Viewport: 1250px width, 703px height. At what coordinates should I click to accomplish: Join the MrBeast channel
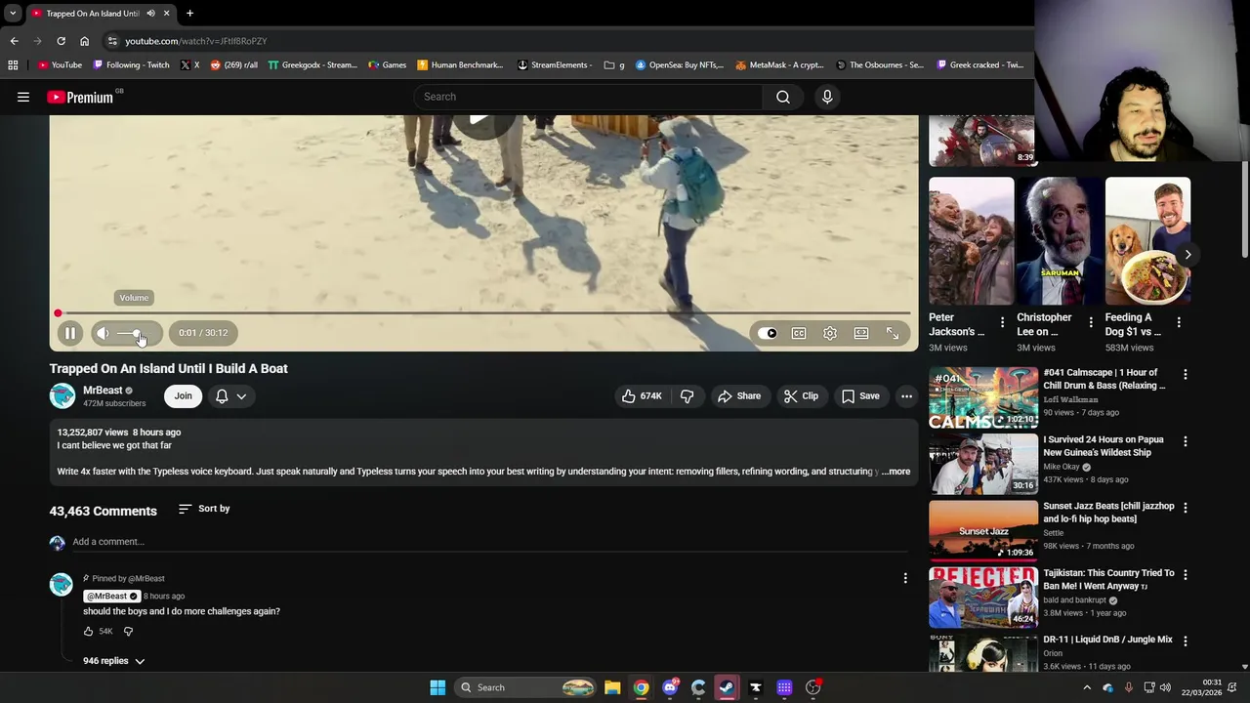click(183, 395)
